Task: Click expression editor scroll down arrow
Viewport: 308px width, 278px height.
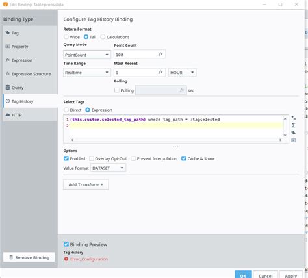Action: pyautogui.click(x=285, y=135)
